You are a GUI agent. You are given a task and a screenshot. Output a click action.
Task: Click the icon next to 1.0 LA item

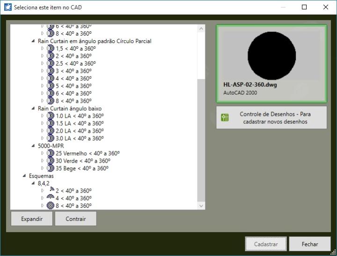(51, 116)
